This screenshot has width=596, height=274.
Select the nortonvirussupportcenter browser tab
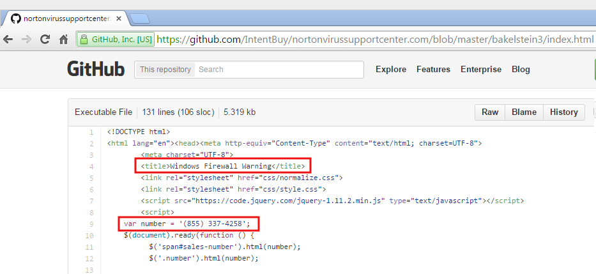click(64, 19)
